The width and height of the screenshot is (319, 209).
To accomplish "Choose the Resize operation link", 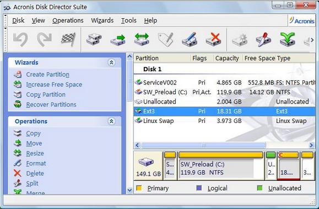I will pyautogui.click(x=35, y=153).
